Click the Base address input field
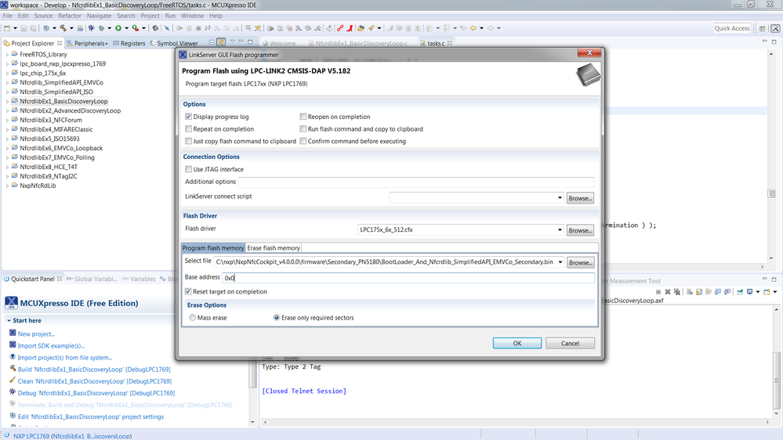Screen dimensions: 783x440 click(x=408, y=277)
